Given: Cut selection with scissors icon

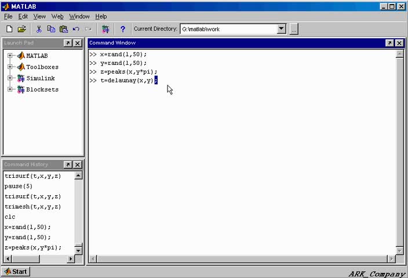Looking at the screenshot, I should pyautogui.click(x=39, y=29).
